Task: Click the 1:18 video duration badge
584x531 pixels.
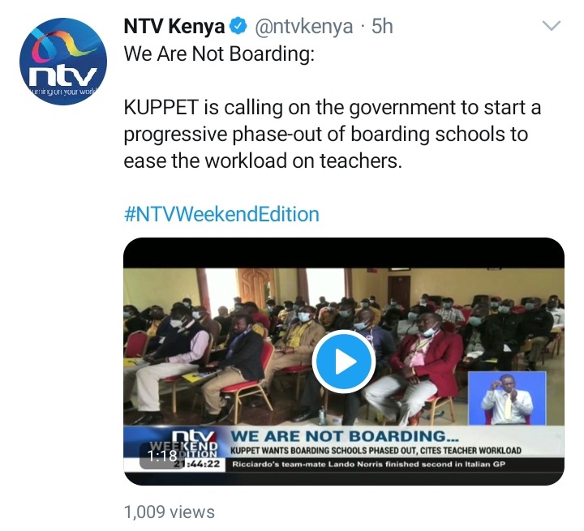Action: (x=162, y=456)
